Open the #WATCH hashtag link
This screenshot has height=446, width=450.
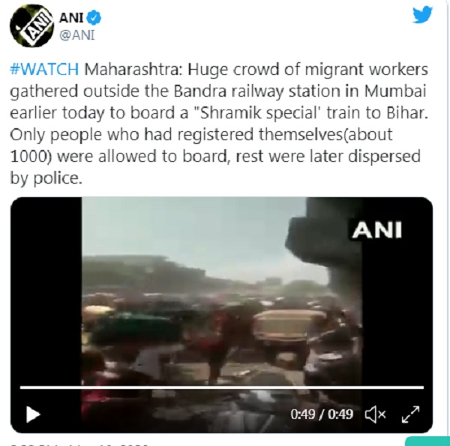(44, 70)
